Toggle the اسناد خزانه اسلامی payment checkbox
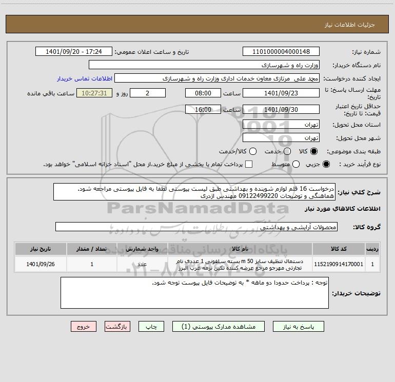The width and height of the screenshot is (395, 382). tap(249, 164)
